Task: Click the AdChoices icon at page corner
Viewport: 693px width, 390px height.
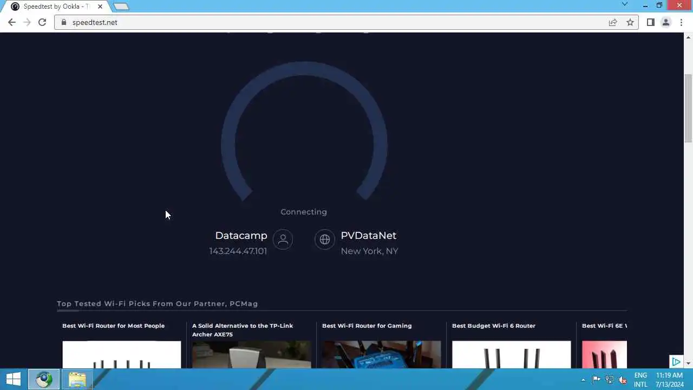Action: (676, 362)
